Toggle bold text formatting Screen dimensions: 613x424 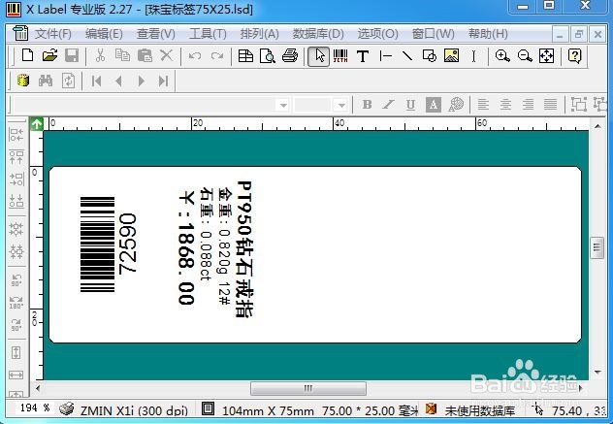(367, 105)
